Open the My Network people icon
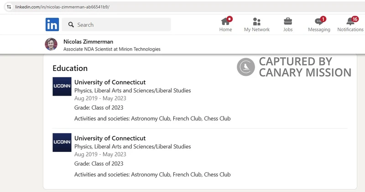 (x=256, y=21)
